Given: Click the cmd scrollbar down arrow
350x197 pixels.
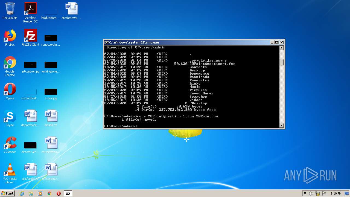Looking at the screenshot, I should tap(282, 126).
